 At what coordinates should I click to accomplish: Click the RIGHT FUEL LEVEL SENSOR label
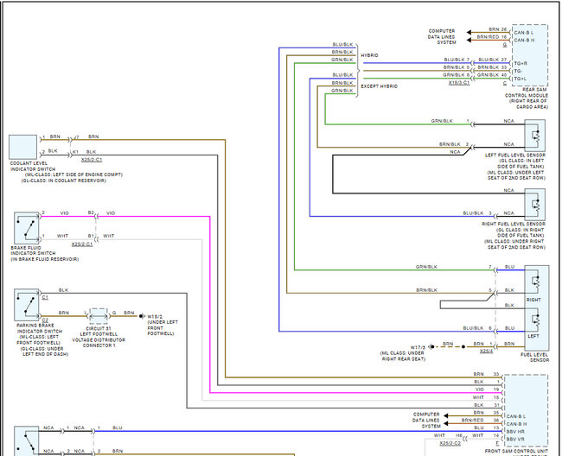click(514, 224)
